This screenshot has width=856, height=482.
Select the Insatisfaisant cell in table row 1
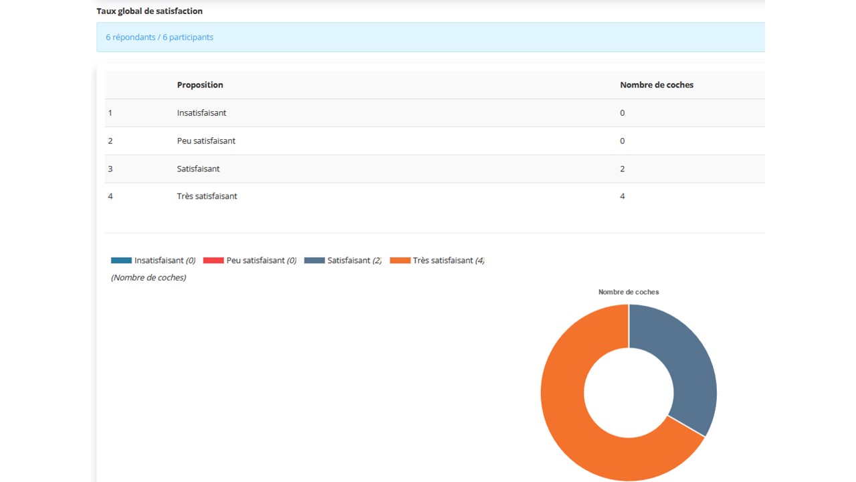click(x=201, y=113)
